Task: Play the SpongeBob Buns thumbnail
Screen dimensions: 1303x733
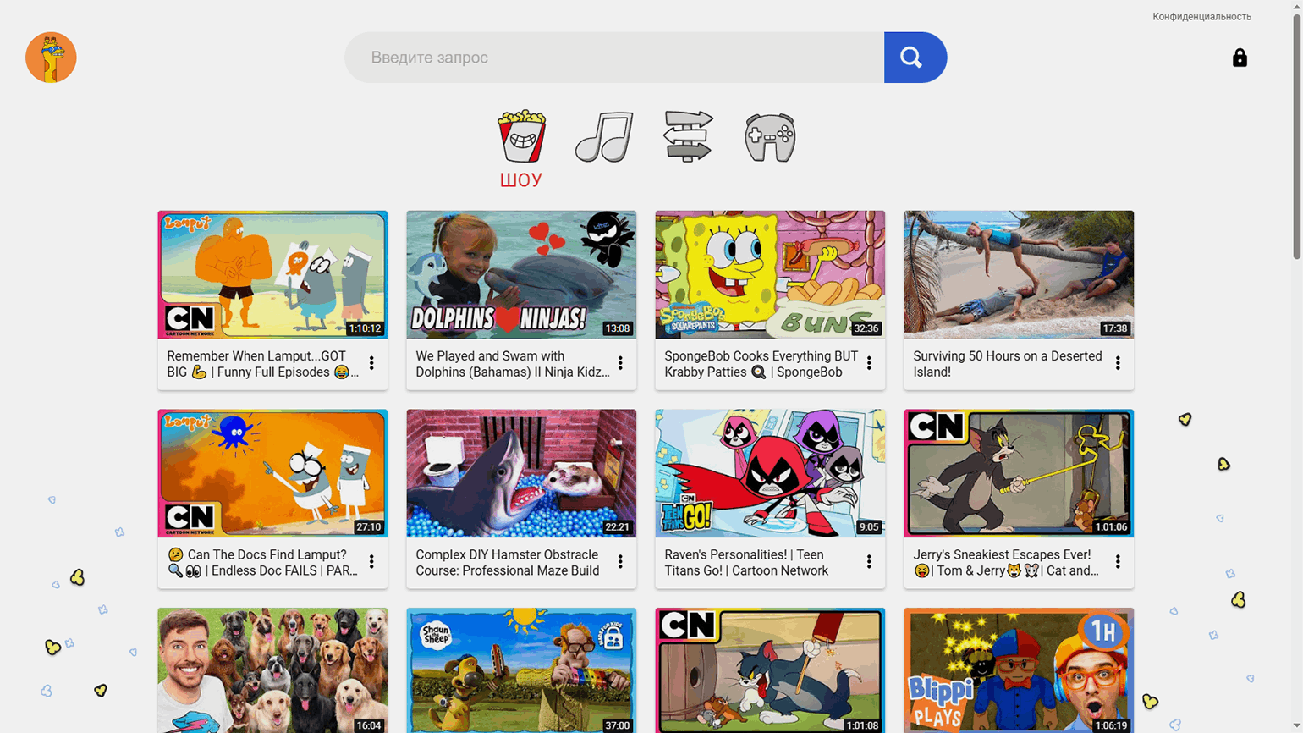Action: pos(770,275)
